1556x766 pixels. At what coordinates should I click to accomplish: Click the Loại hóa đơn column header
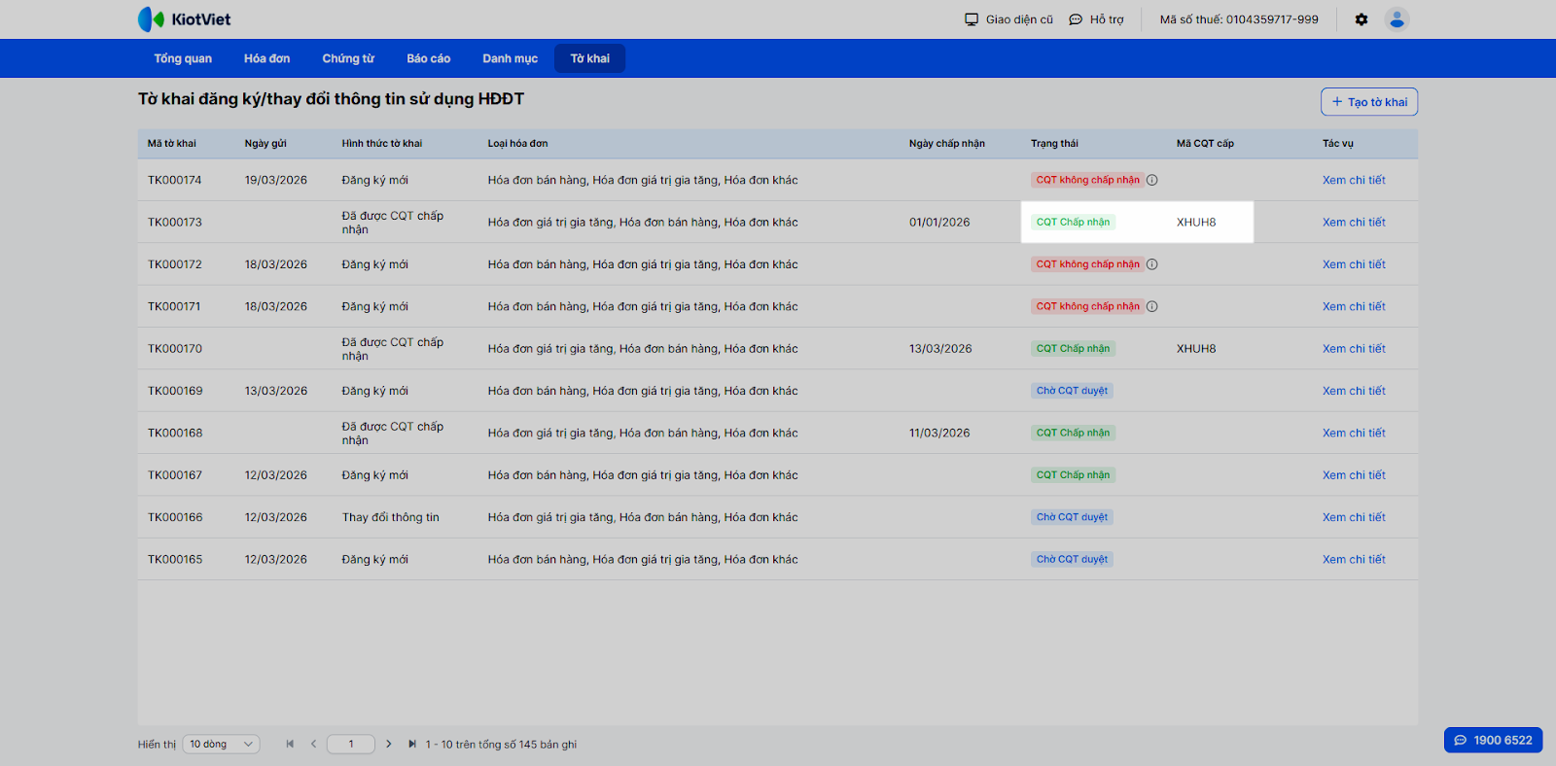(x=517, y=144)
